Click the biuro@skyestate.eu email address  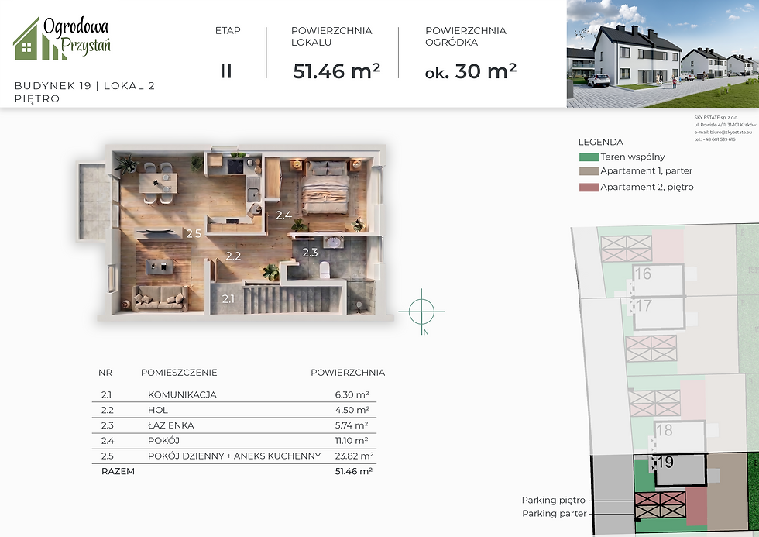click(x=730, y=133)
